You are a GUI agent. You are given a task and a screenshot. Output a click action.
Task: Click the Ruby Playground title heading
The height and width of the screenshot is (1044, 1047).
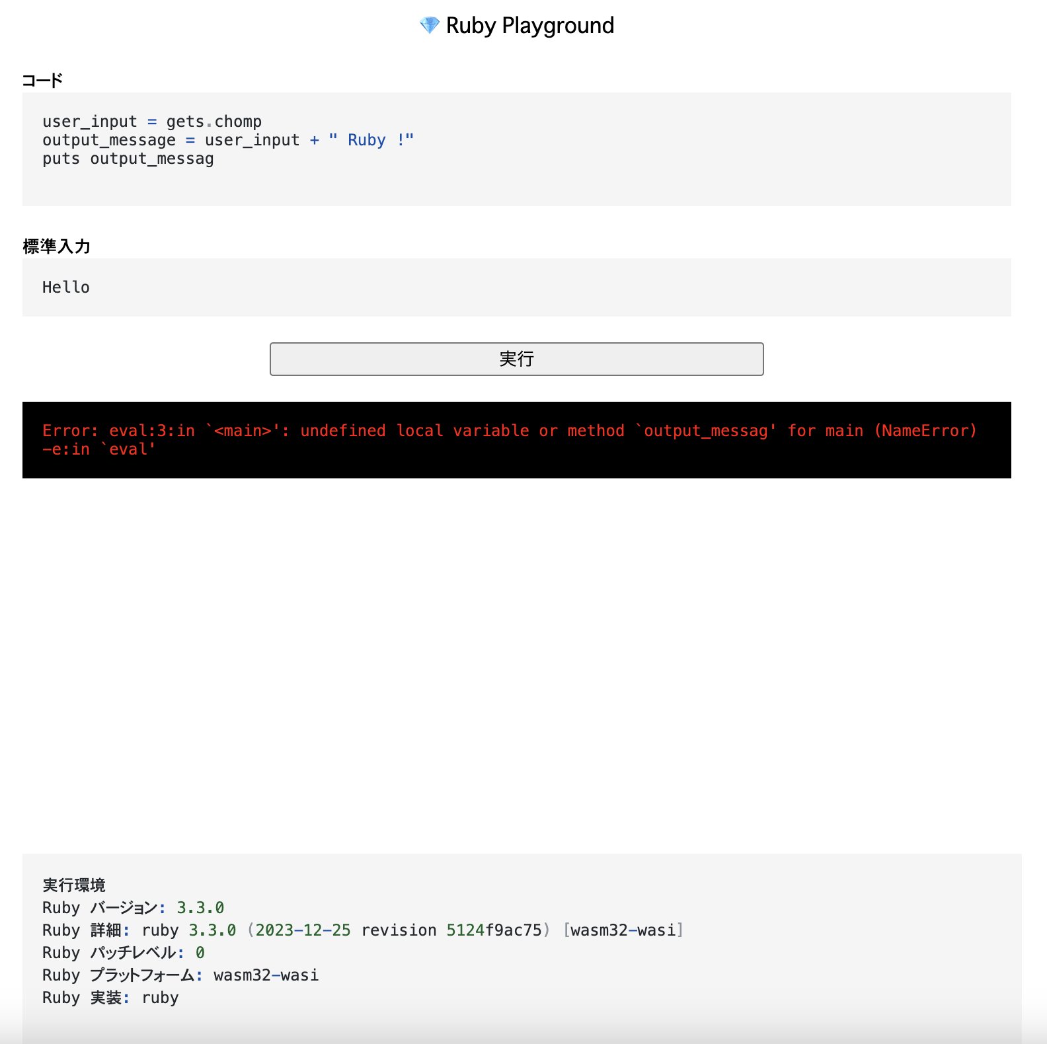(x=529, y=26)
